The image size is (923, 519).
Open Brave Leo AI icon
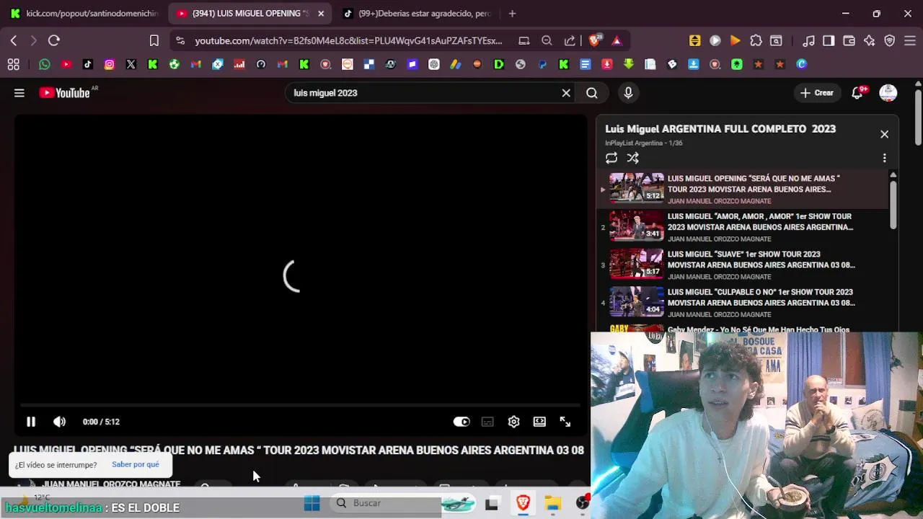click(x=869, y=41)
